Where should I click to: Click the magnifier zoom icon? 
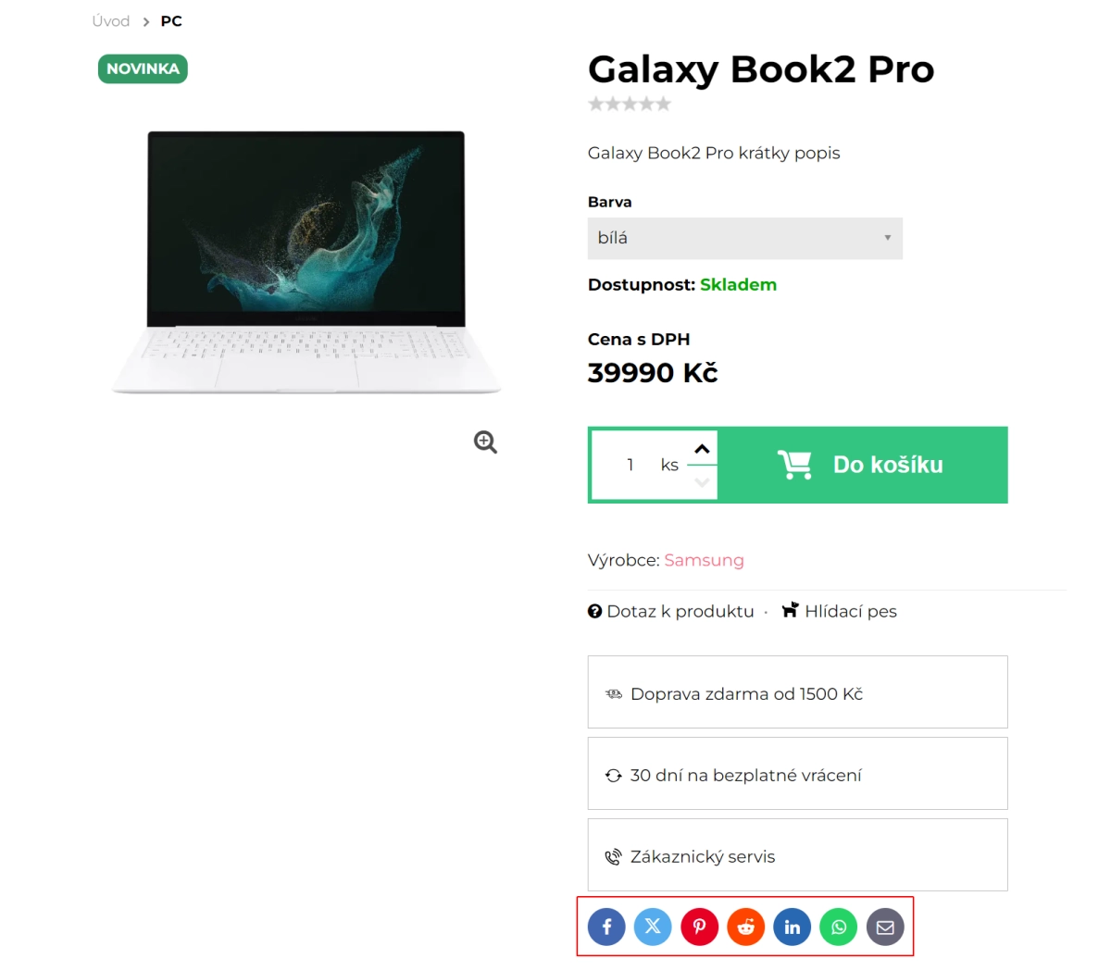[485, 442]
